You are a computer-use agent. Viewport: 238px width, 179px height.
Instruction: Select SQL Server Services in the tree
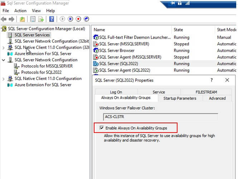point(32,35)
